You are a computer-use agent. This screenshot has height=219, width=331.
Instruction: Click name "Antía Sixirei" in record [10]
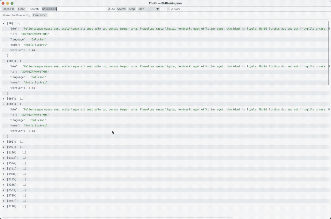(x=36, y=45)
